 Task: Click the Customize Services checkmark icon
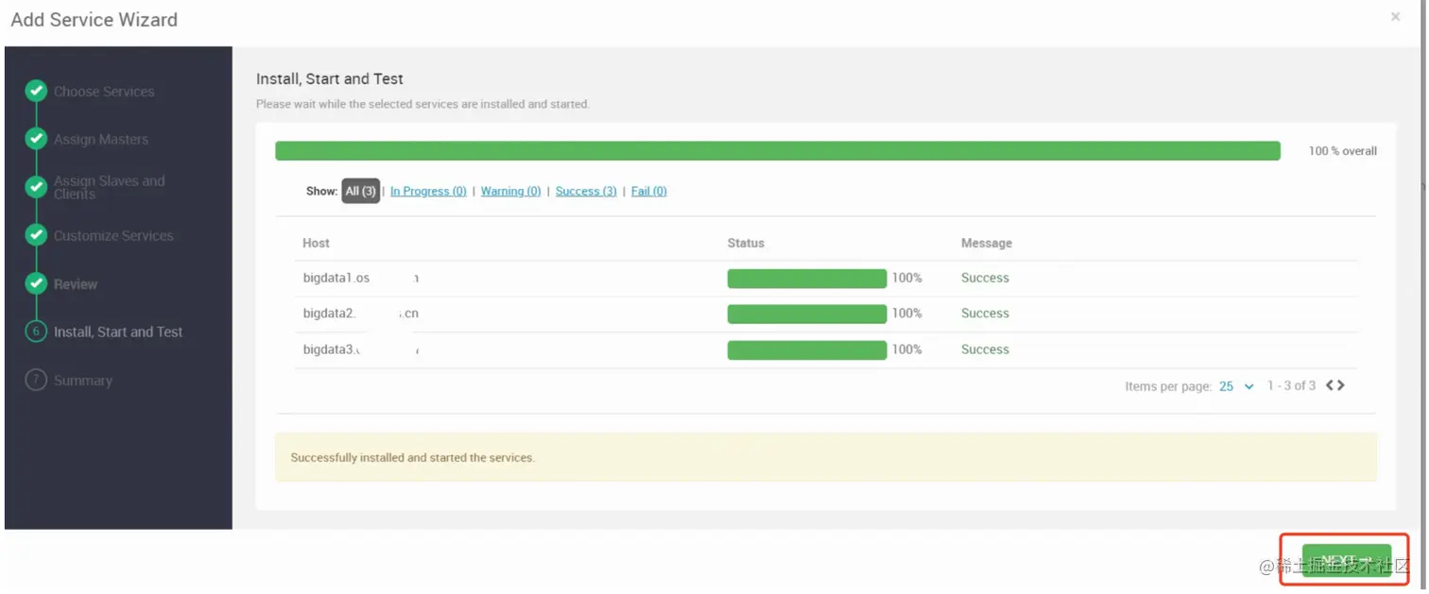pyautogui.click(x=36, y=235)
